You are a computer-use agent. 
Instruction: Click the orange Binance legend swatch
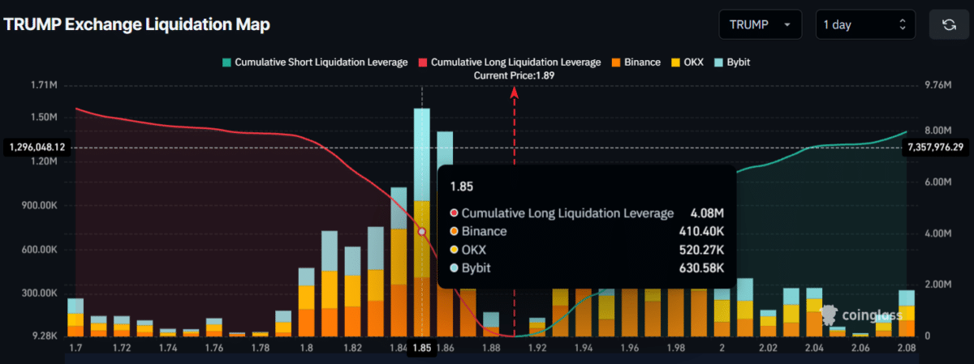tap(615, 62)
